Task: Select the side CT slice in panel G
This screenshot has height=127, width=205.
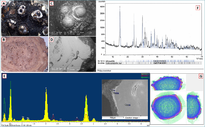Action: tap(194, 108)
